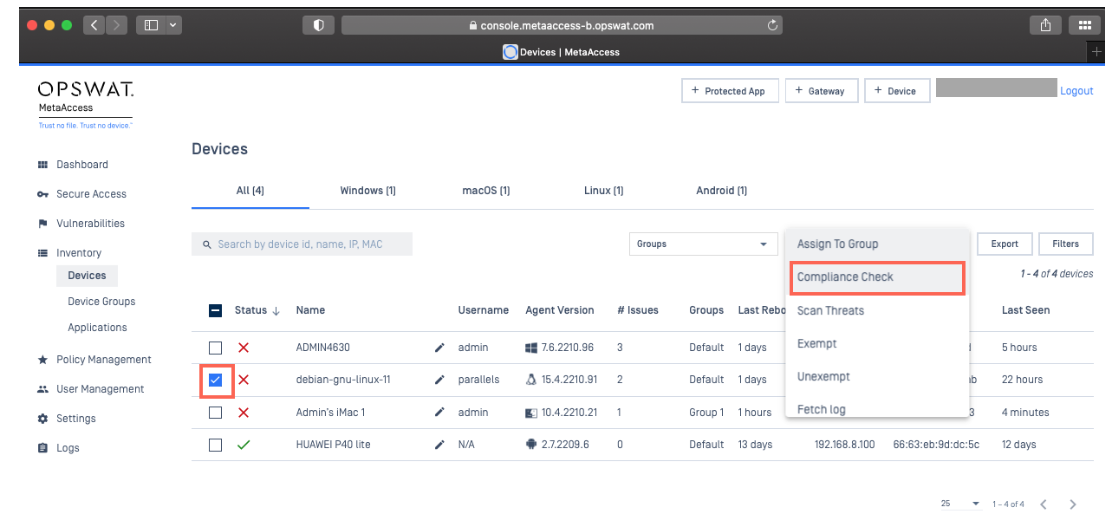
Task: Click the Dashboard grid icon in sidebar
Action: point(42,165)
